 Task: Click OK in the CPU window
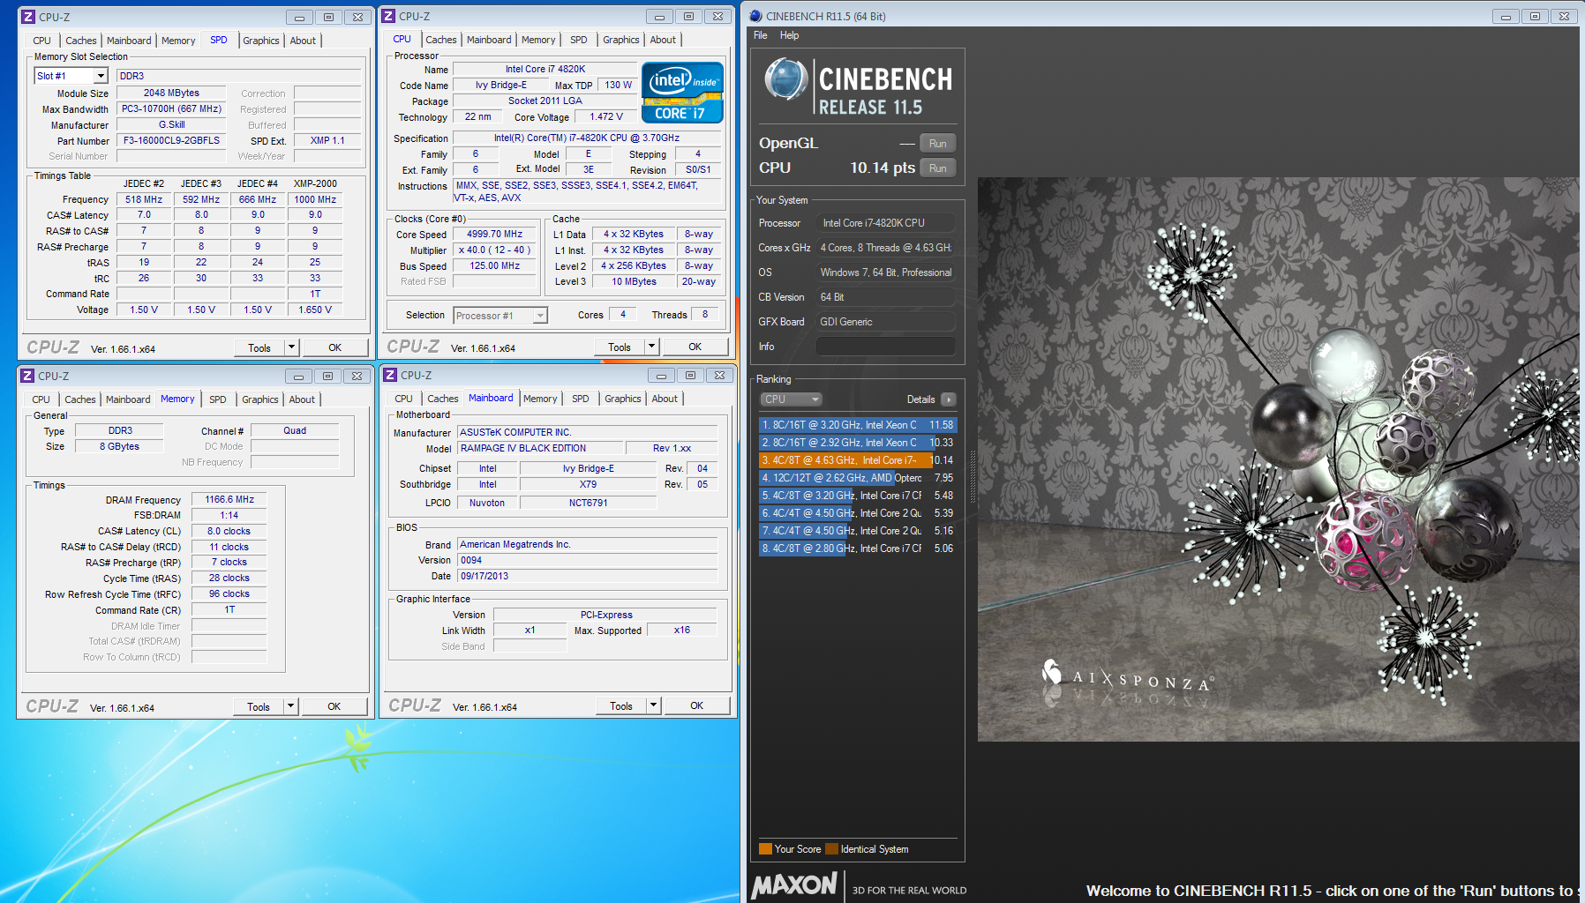point(695,347)
